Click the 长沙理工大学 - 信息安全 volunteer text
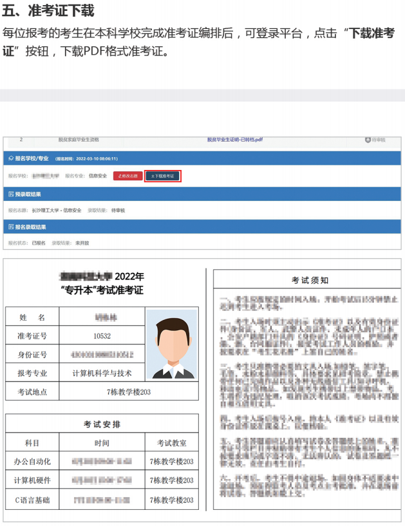This screenshot has height=526, width=405. (58, 211)
